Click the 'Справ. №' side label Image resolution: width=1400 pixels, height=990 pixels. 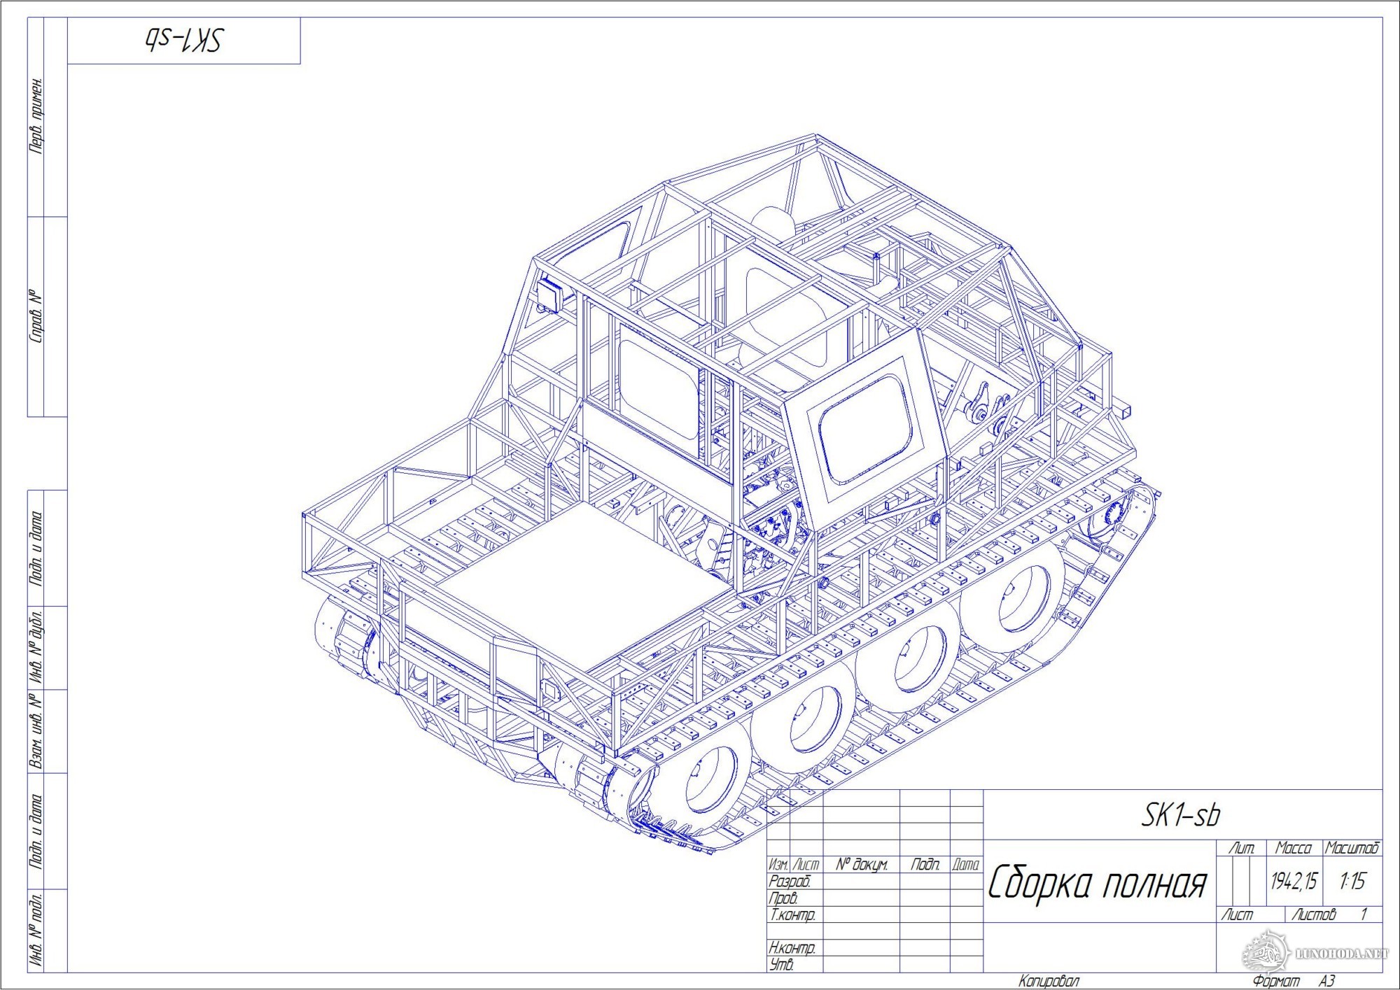(x=36, y=316)
